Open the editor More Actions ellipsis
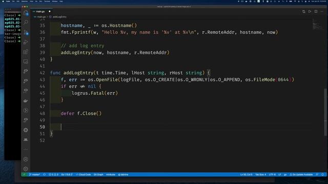328x184 pixels. pos(322,11)
